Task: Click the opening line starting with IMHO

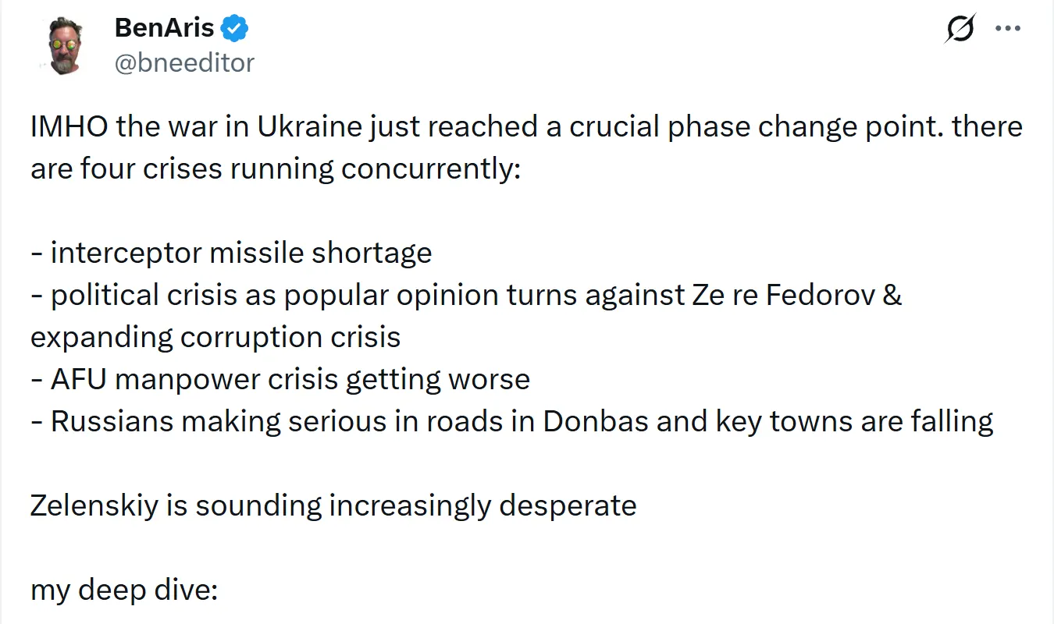Action: point(526,126)
